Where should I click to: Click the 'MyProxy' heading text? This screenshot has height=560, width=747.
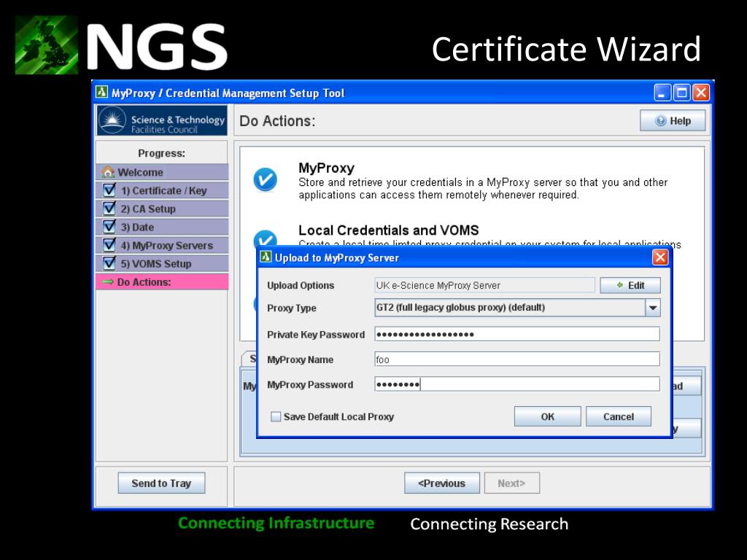pos(326,168)
